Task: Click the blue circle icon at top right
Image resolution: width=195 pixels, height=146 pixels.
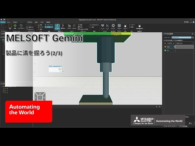Action: click(x=193, y=22)
